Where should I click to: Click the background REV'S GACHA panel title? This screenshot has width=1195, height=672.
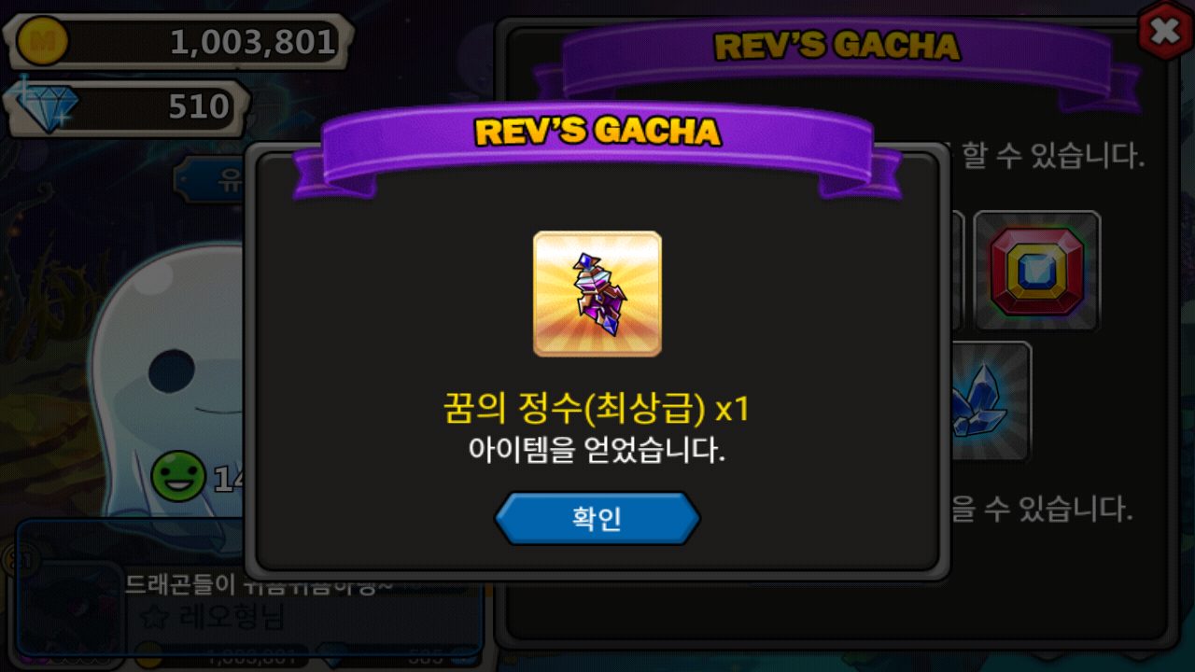pos(836,47)
